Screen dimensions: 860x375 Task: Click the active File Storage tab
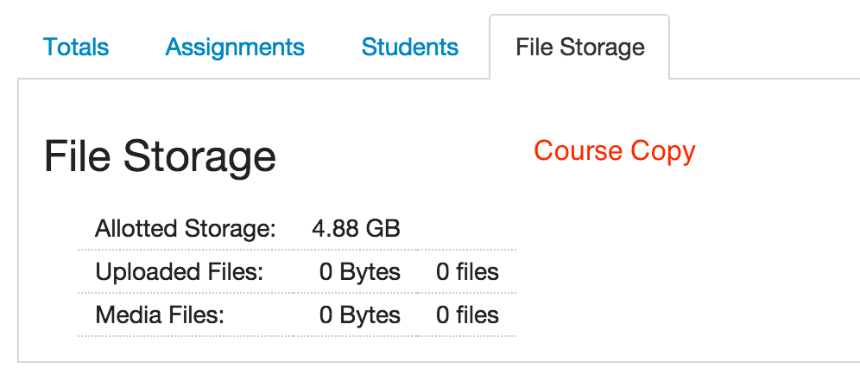[579, 47]
